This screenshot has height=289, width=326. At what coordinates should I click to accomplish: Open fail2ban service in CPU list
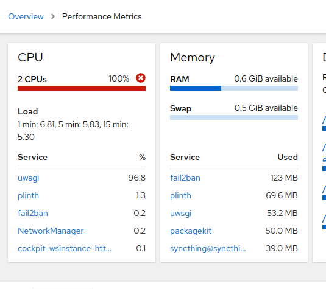(33, 213)
